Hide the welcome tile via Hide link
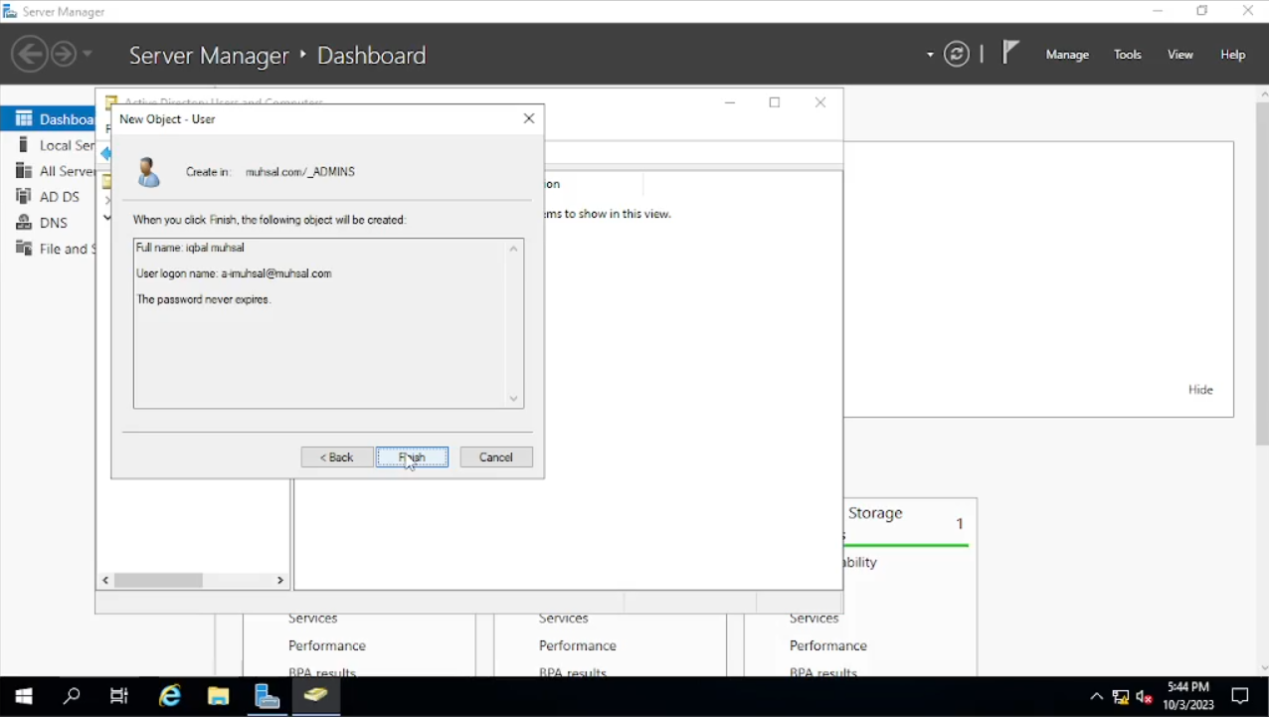Image resolution: width=1269 pixels, height=717 pixels. click(1200, 390)
